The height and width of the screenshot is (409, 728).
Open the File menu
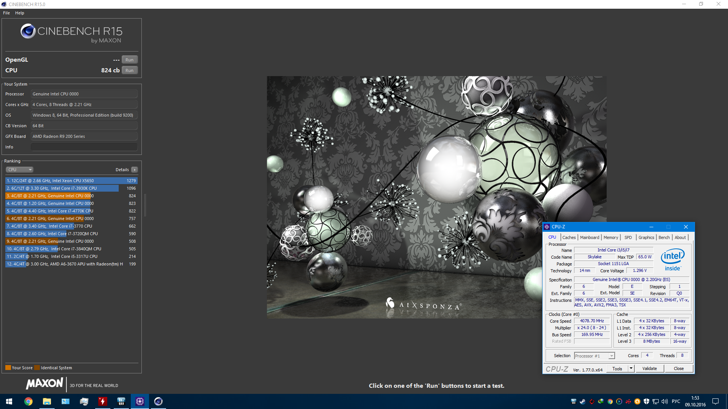point(6,13)
